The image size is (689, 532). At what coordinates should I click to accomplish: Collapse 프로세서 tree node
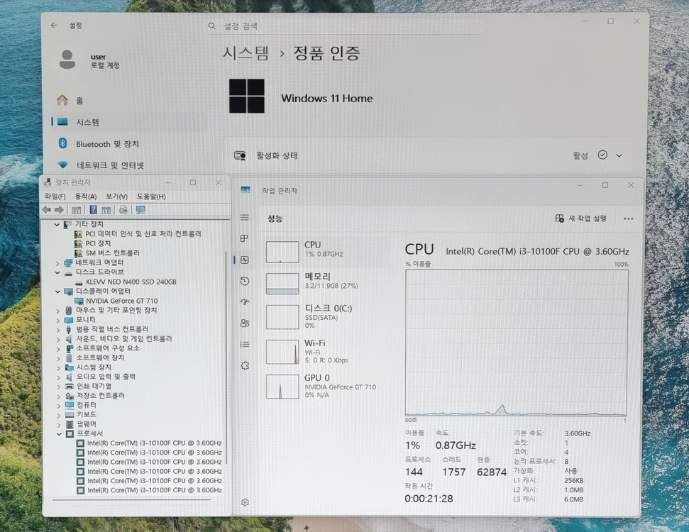(59, 433)
